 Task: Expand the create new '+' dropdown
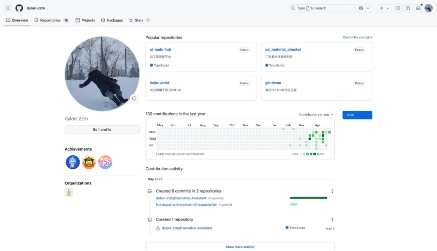pyautogui.click(x=384, y=8)
